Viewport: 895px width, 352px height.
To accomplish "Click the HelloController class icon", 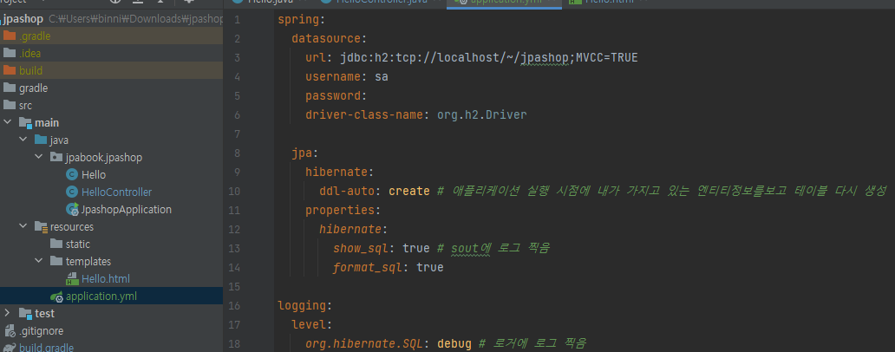I will (73, 192).
